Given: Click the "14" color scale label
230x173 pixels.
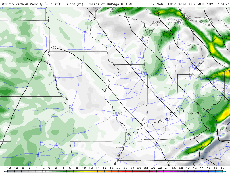Looking at the screenshot, I should (x=98, y=168).
